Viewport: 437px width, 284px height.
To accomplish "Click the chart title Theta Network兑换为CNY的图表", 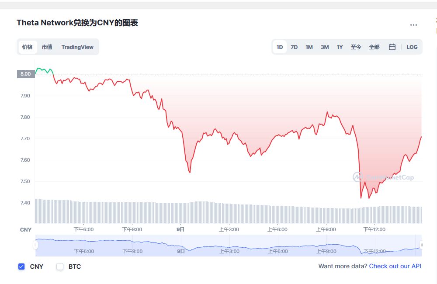I will click(77, 23).
